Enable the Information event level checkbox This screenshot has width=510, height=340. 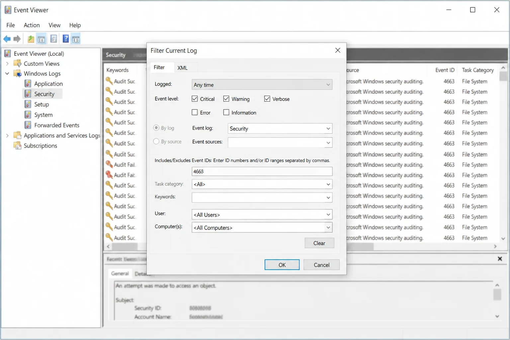tap(226, 112)
